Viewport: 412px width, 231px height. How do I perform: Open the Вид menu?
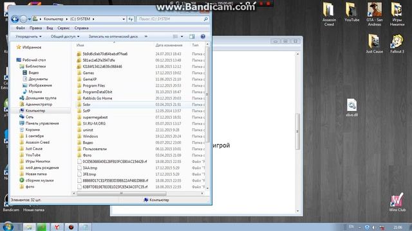point(50,28)
